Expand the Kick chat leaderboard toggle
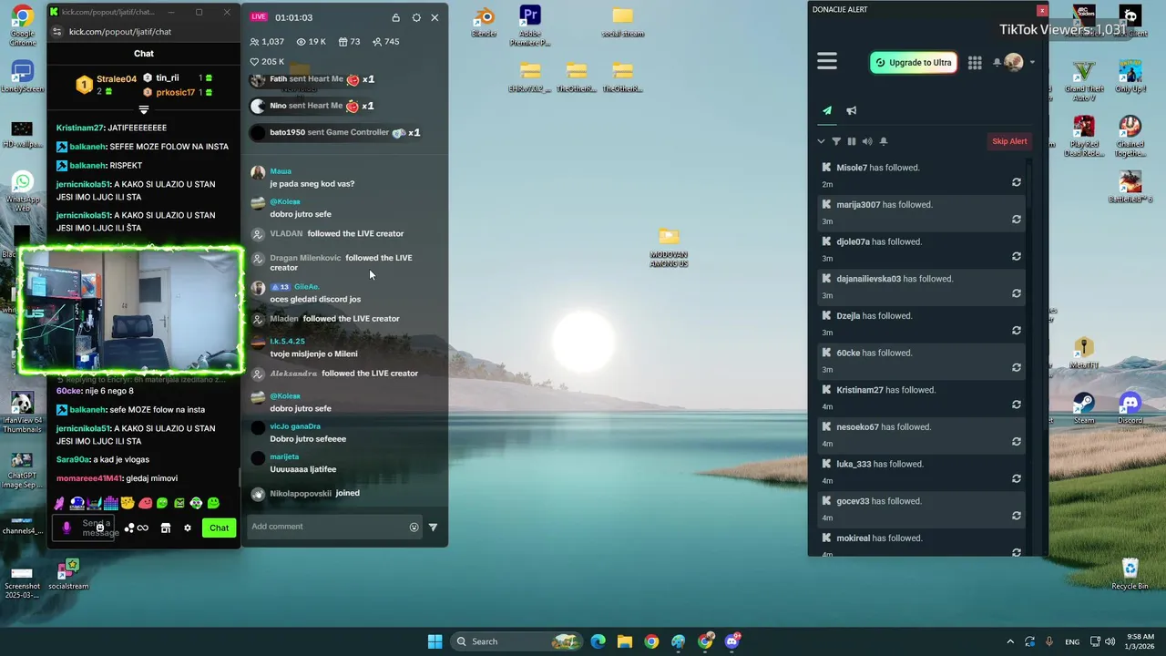Viewport: 1166px width, 656px height. click(144, 109)
